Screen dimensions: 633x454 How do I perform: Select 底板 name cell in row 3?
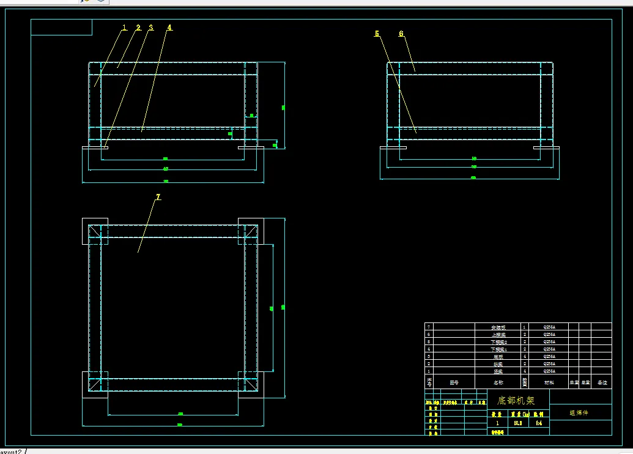[x=498, y=356]
